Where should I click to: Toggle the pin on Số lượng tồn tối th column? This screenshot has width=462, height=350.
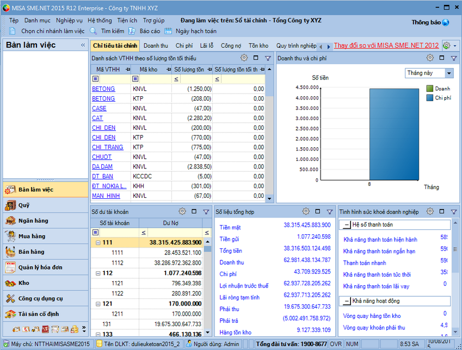262,70
